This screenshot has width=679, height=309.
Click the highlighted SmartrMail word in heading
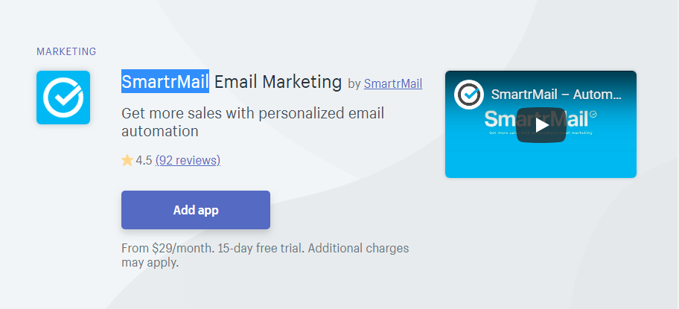[x=165, y=81]
